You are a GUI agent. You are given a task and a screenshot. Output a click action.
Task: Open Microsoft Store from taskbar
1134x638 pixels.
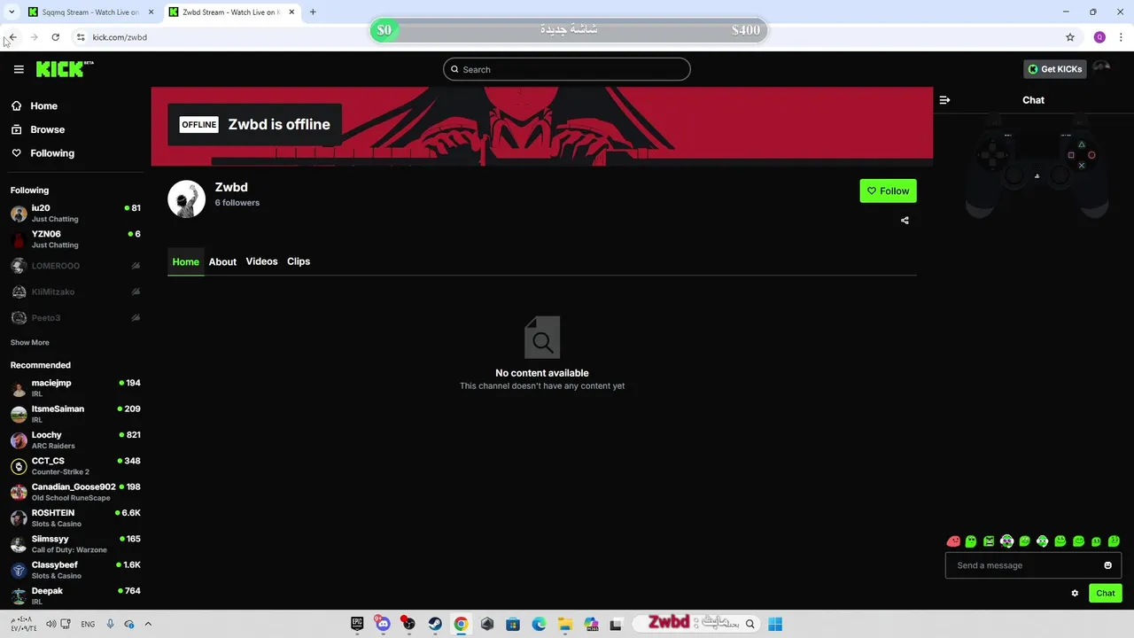click(x=513, y=624)
